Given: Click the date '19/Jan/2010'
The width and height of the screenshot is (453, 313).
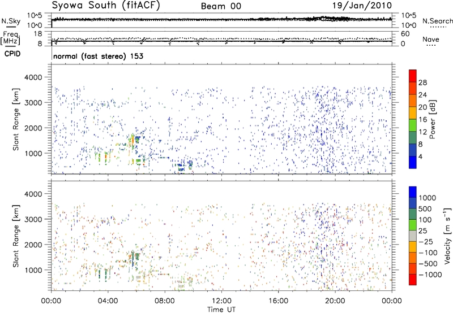Looking at the screenshot, I should click(x=362, y=6).
